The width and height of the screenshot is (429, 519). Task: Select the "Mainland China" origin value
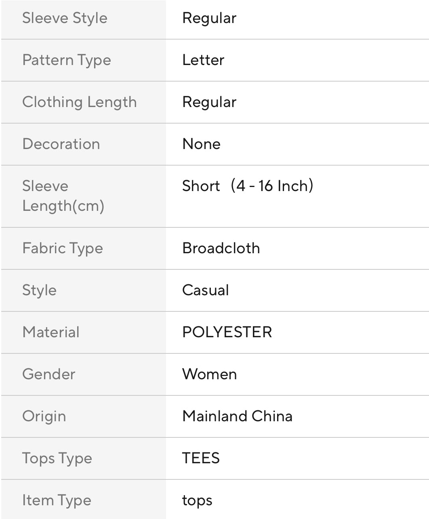237,416
